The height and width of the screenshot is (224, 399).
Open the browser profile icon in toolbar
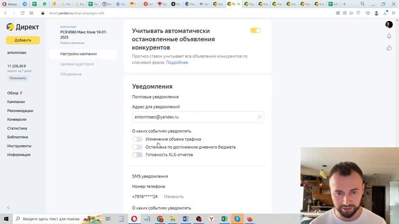[x=377, y=13]
